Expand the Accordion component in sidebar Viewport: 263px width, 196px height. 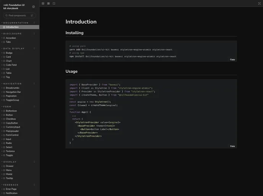(x=11, y=38)
